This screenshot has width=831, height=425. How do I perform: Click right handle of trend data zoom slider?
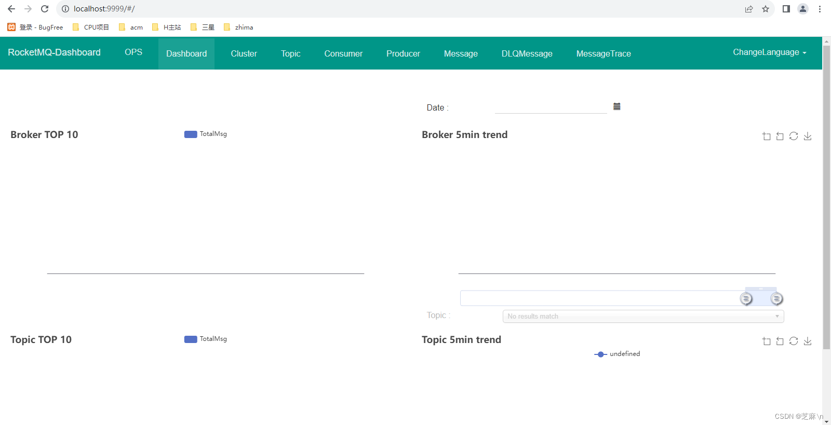[x=776, y=298]
